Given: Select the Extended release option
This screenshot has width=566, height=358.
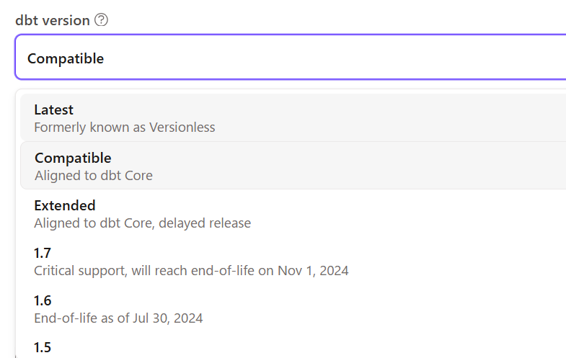Looking at the screenshot, I should pos(293,213).
